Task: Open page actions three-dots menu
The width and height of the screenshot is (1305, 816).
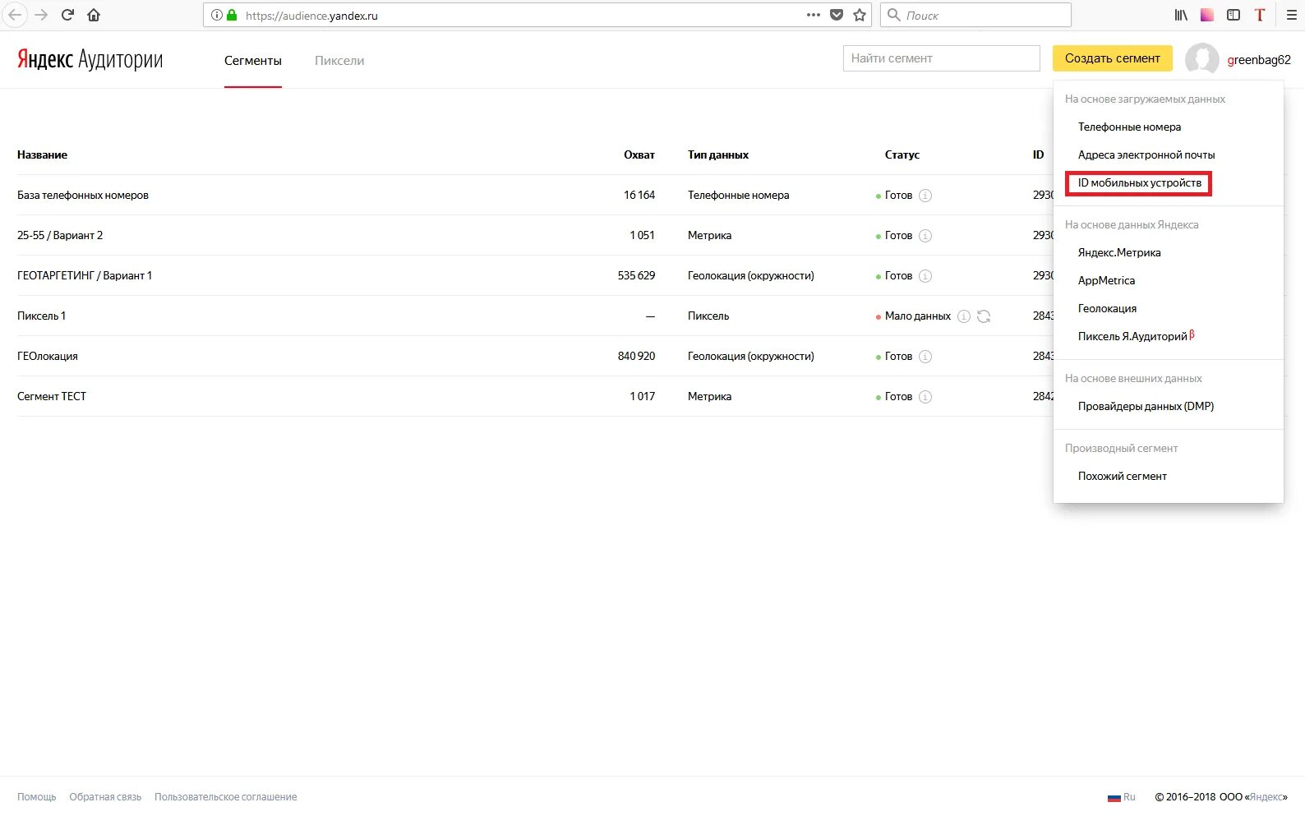Action: 814,15
